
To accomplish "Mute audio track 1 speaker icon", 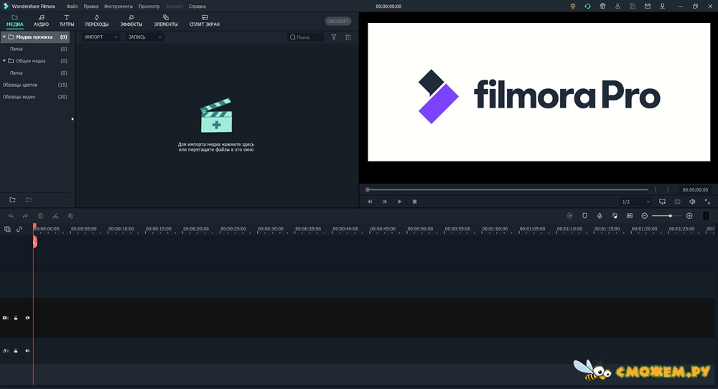I will point(27,351).
